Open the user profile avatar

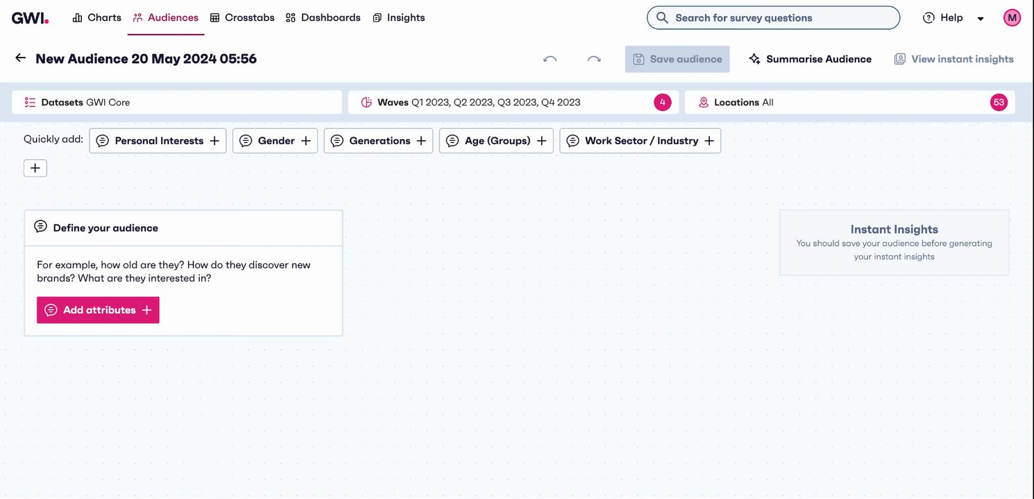pyautogui.click(x=1012, y=18)
